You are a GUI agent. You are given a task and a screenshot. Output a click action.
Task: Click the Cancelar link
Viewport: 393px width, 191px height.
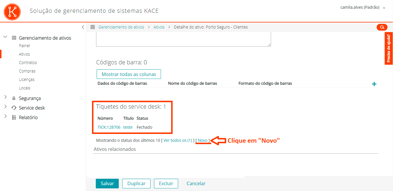[196, 184]
